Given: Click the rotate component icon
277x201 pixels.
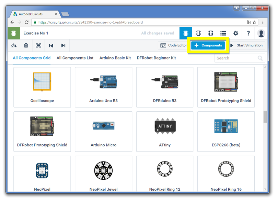Looking at the screenshot, I should tap(14, 46).
